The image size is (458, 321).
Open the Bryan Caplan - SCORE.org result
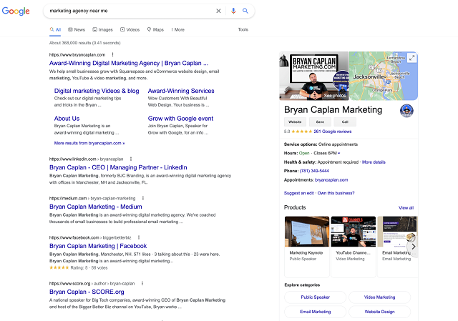click(87, 292)
